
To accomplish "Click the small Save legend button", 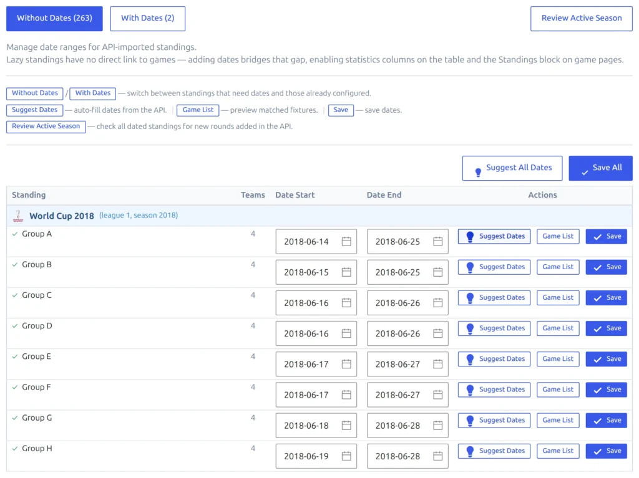I will (341, 110).
